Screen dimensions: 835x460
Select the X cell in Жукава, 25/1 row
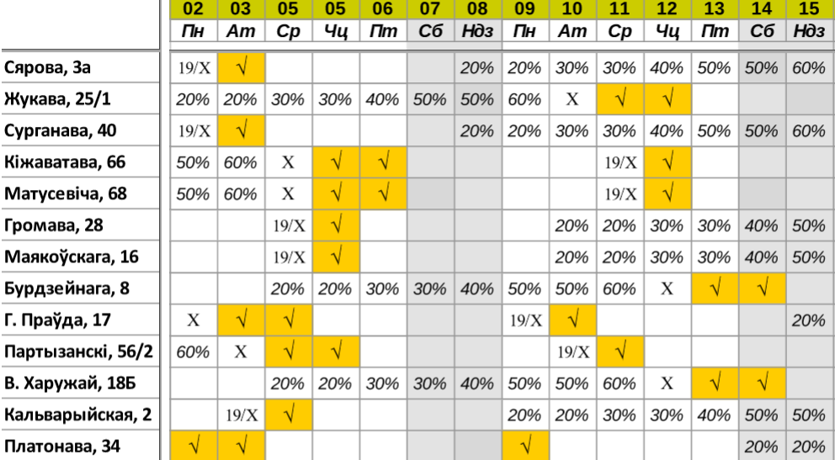point(572,100)
